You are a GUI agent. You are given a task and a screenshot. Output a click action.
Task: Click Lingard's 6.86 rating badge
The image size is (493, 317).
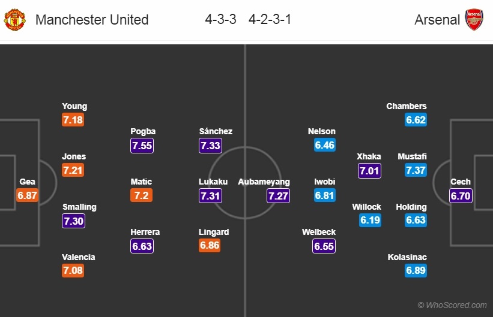pos(210,246)
